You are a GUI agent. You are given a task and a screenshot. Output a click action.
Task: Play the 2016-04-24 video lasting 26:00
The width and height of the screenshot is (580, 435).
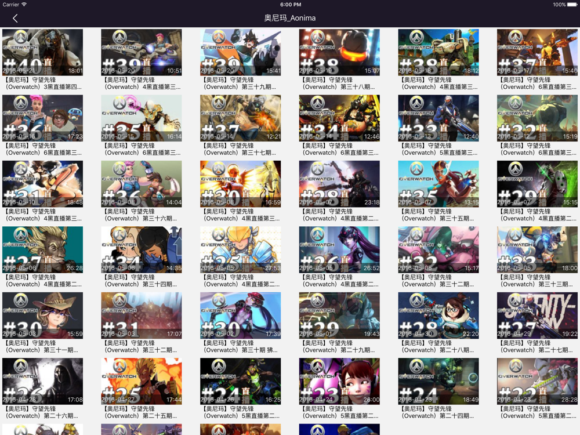tap(339, 382)
